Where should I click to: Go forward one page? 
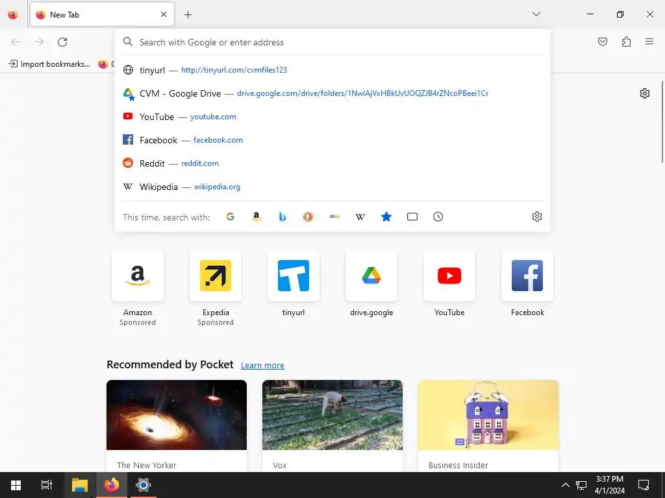coord(39,42)
